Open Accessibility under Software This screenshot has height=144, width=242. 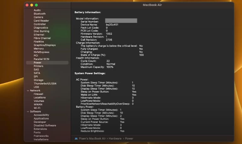41,115
